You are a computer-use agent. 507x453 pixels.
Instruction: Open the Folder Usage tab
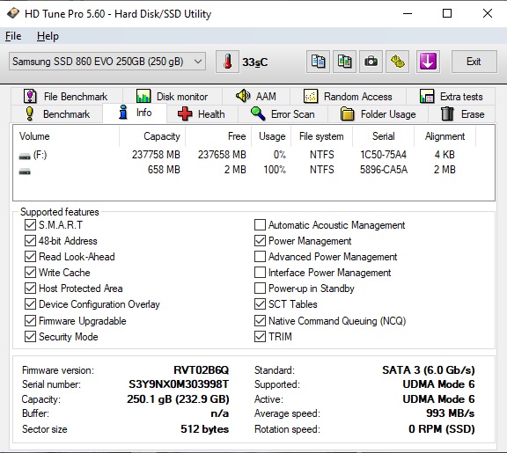tap(378, 114)
